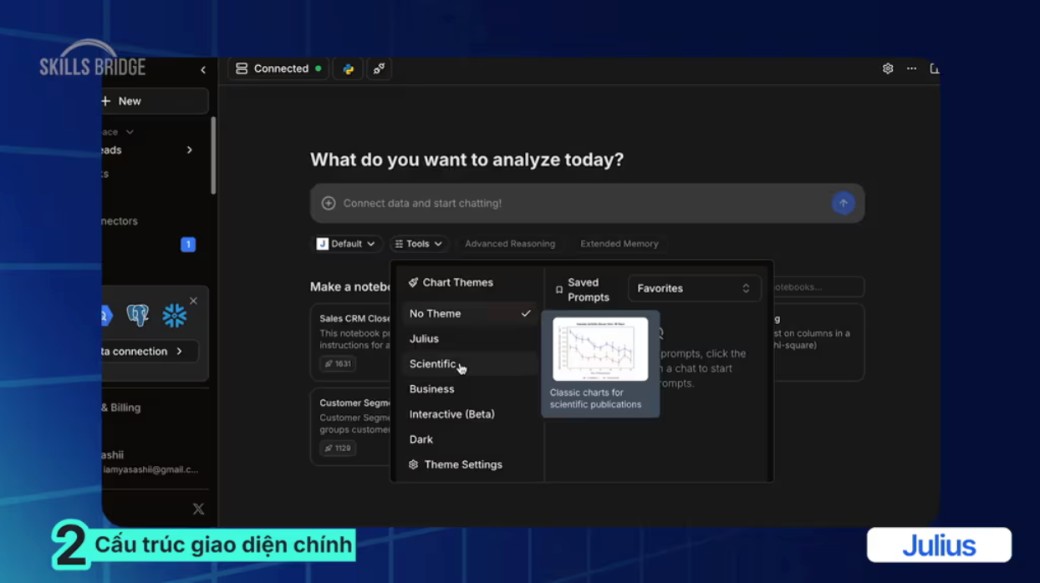Screen dimensions: 1040x583
Task: Click the PostgreSQL elephant icon
Action: click(138, 315)
